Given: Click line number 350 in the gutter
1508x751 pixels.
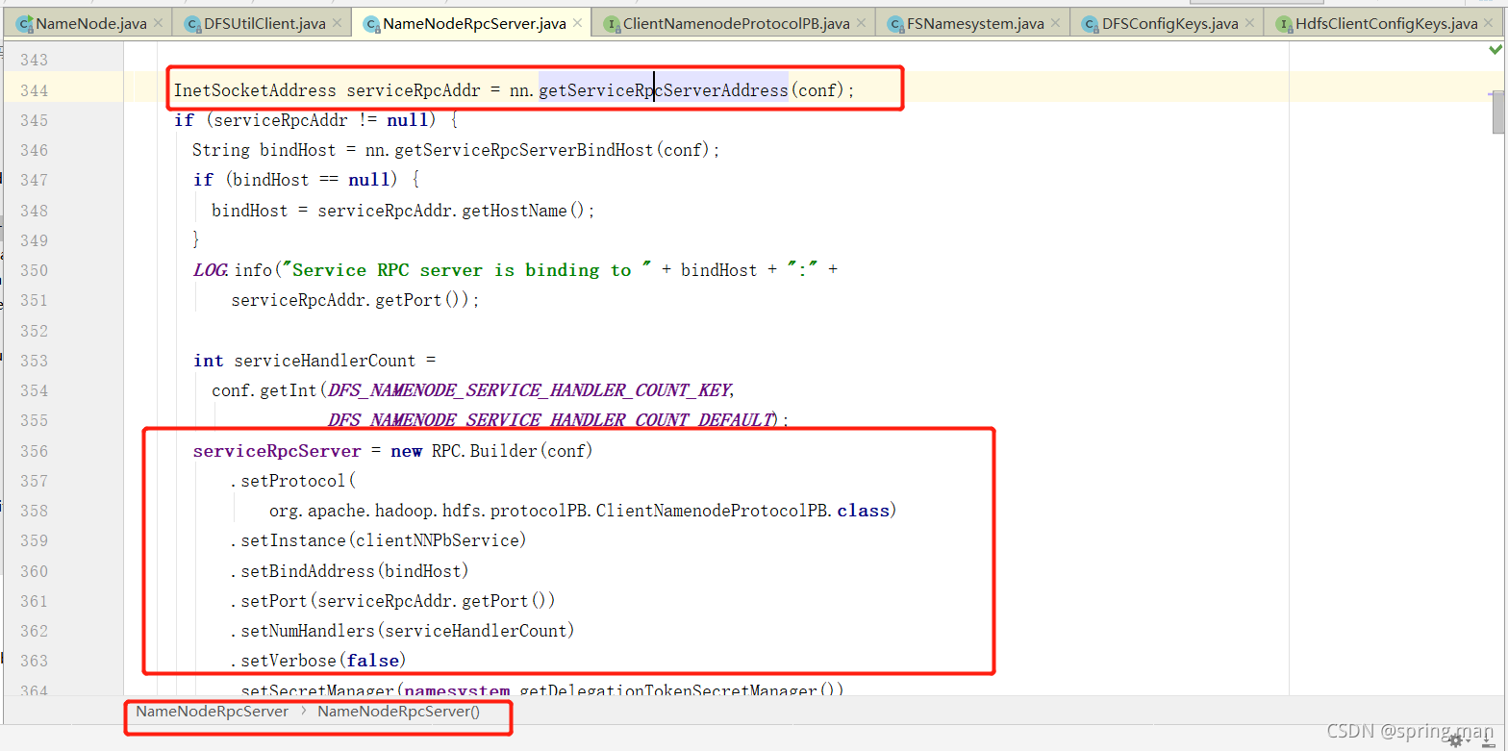Looking at the screenshot, I should click(x=34, y=270).
